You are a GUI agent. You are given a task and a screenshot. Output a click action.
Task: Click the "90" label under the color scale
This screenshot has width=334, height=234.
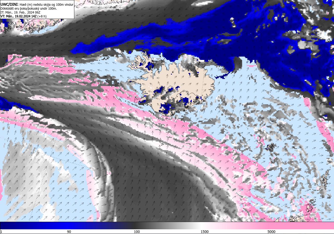(69, 232)
